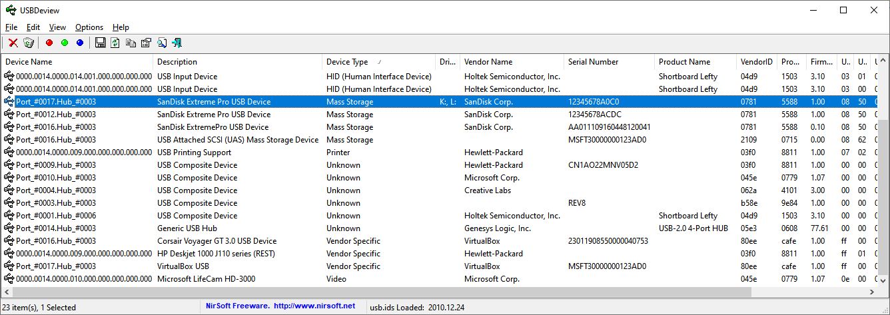This screenshot has height=315, width=890.
Task: Click the copy selected items icon
Action: coord(131,43)
